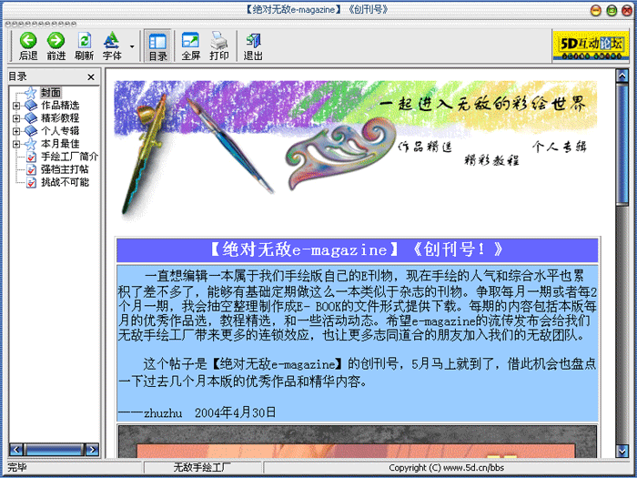Close the window with the red button
The width and height of the screenshot is (637, 478).
pyautogui.click(x=627, y=10)
